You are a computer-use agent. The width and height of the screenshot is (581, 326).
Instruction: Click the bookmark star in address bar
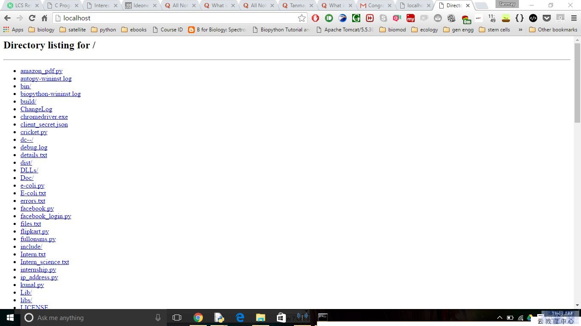click(302, 18)
